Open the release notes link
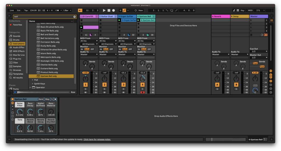The width and height of the screenshot is (281, 151). (x=97, y=140)
